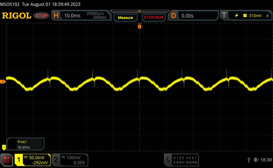Click the trigger mode A indicator
Viewport: 273px width, 168px height.
pyautogui.click(x=267, y=16)
